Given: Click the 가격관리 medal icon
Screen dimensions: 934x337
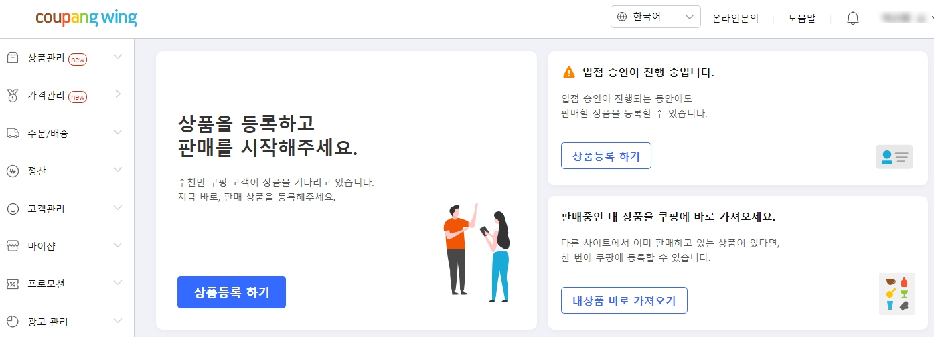Looking at the screenshot, I should pos(12,95).
